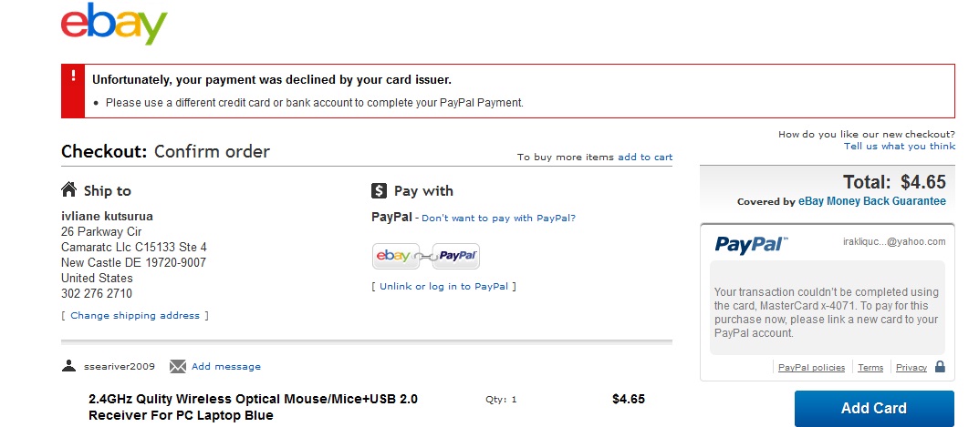The width and height of the screenshot is (979, 427).
Task: Click the PayPal logo in sidebar
Action: click(751, 244)
